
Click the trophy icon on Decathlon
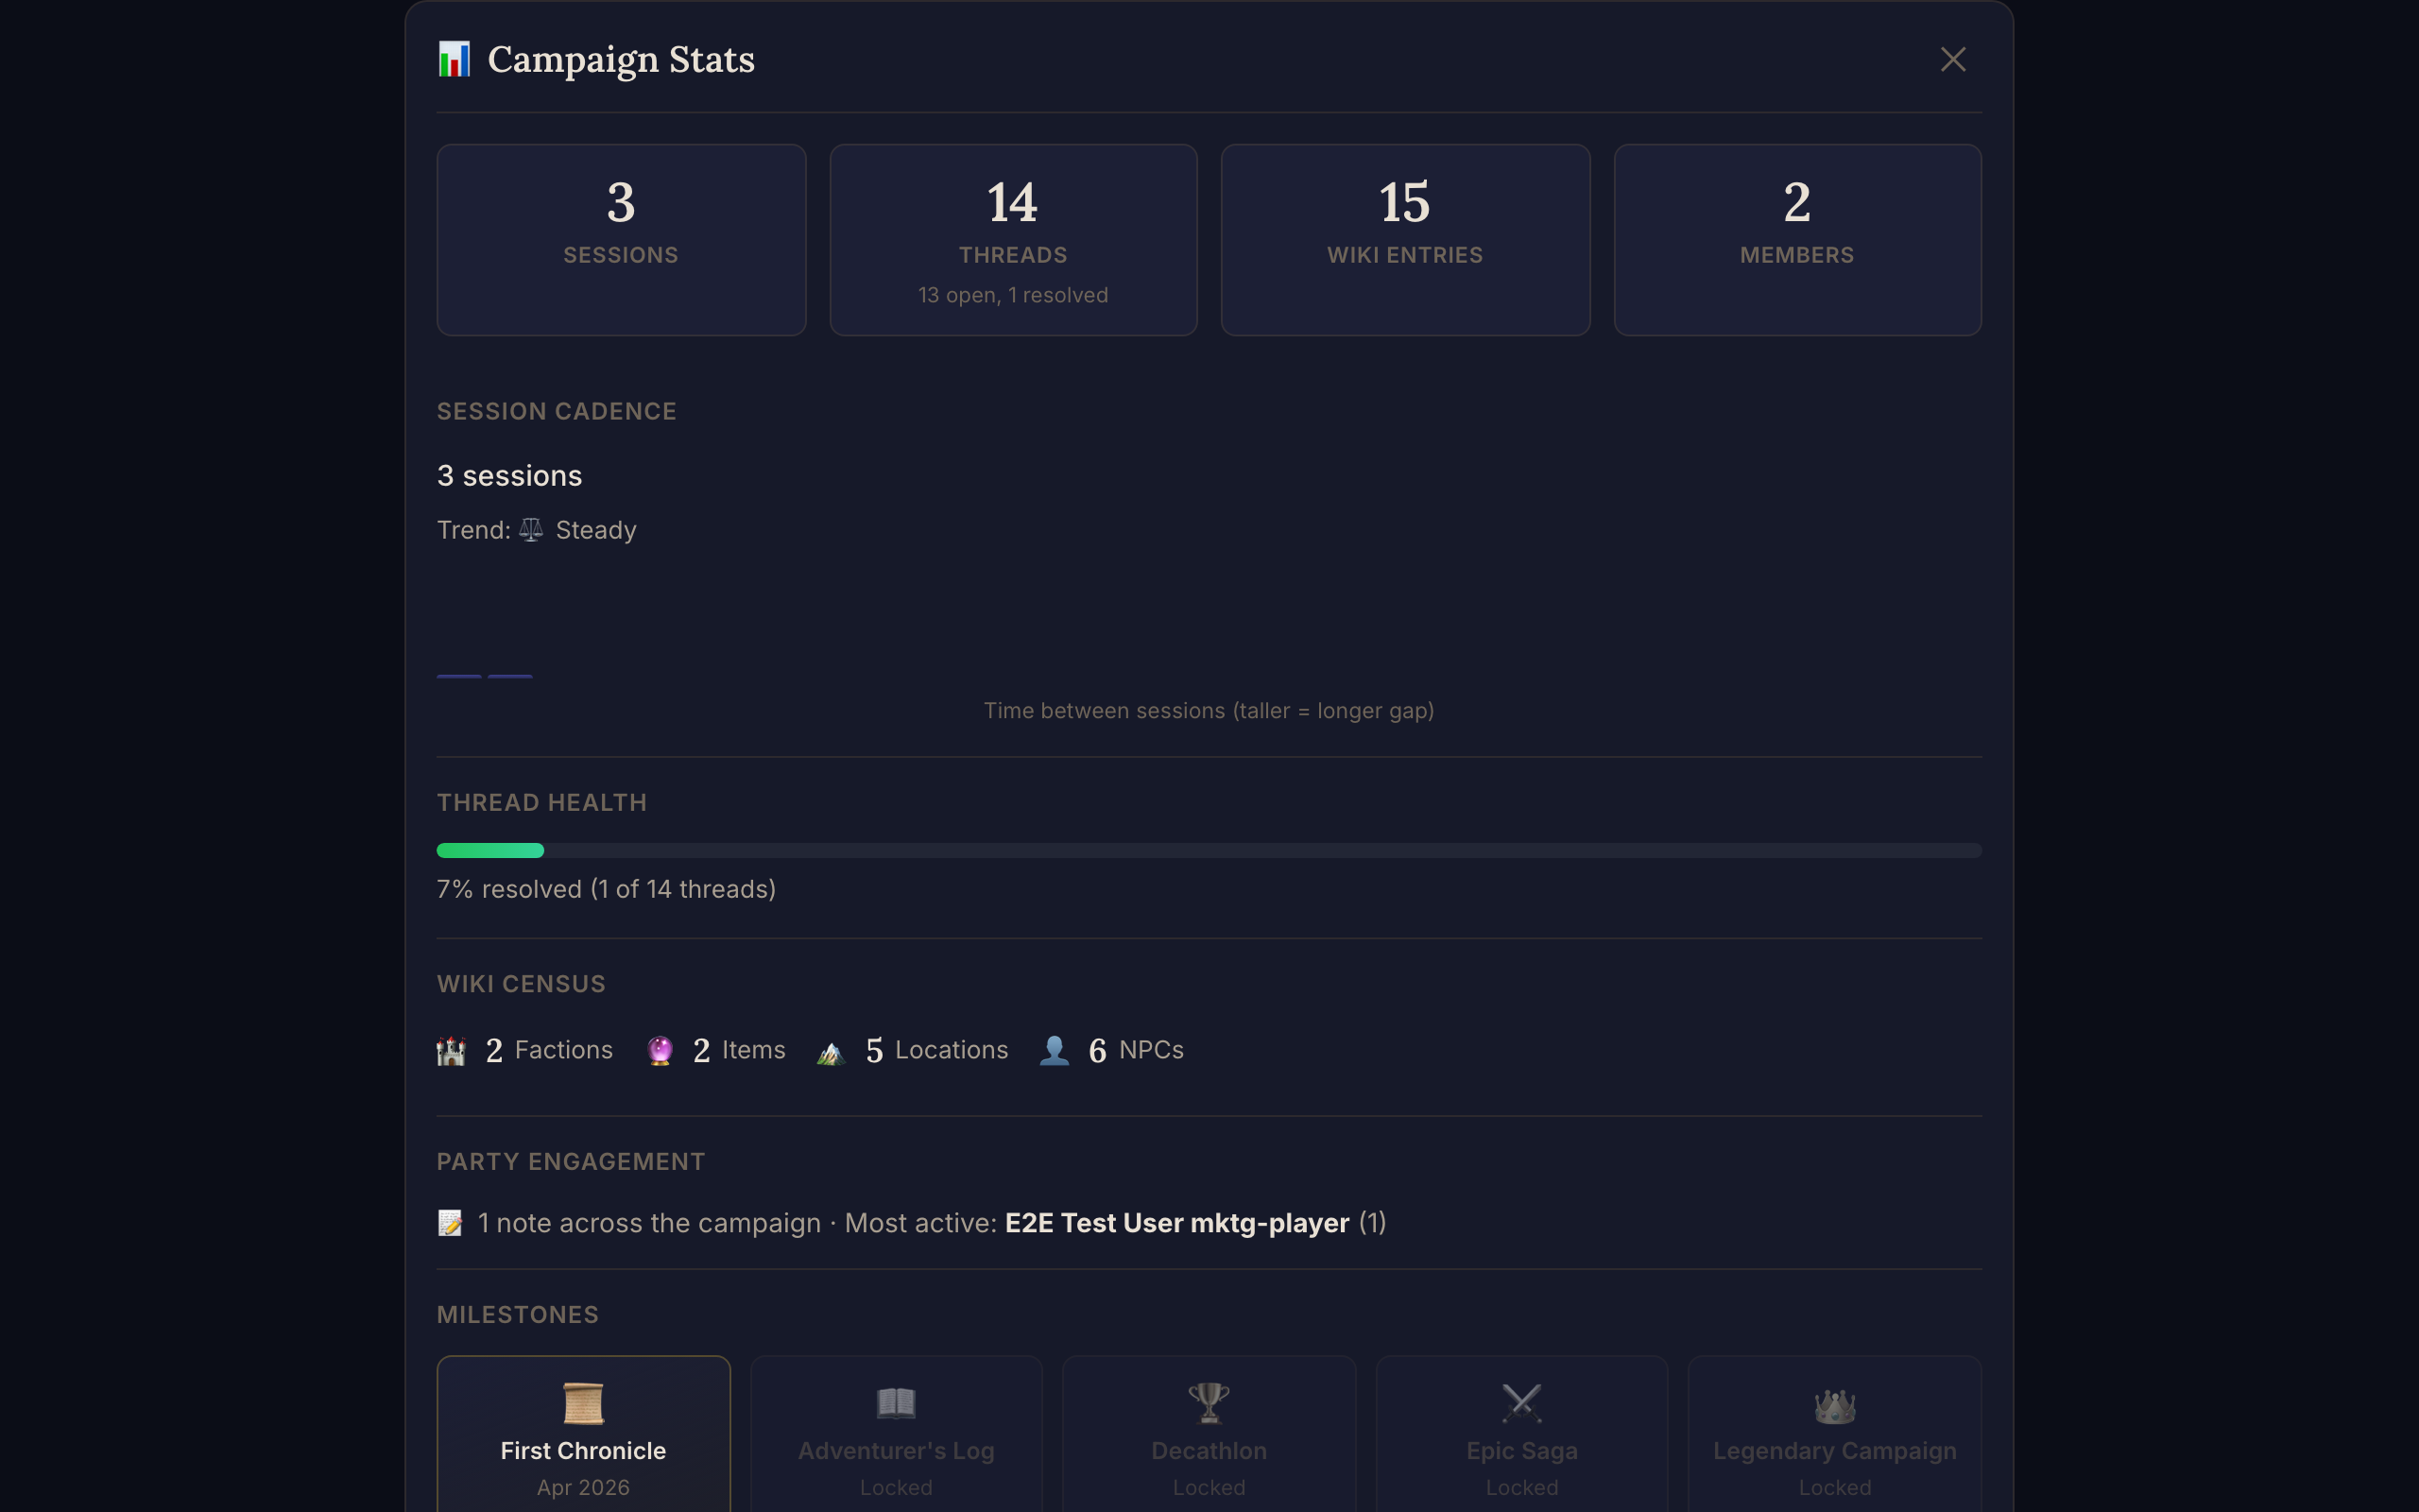tap(1209, 1402)
